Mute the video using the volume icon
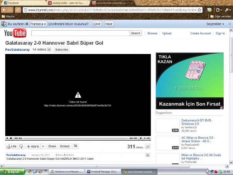This screenshot has width=233, height=175. pyautogui.click(x=147, y=138)
